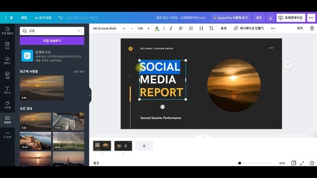Open line spacing options
This screenshot has width=317, height=178.
[201, 29]
